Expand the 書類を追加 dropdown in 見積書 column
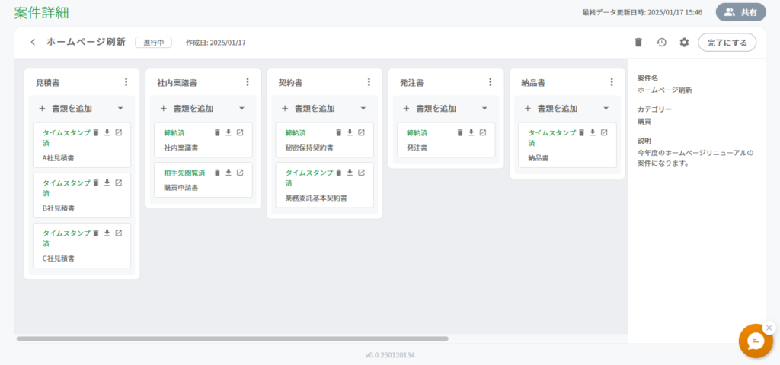Image resolution: width=780 pixels, height=365 pixels. (x=120, y=109)
